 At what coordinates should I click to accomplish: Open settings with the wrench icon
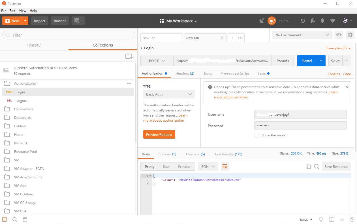(x=313, y=21)
